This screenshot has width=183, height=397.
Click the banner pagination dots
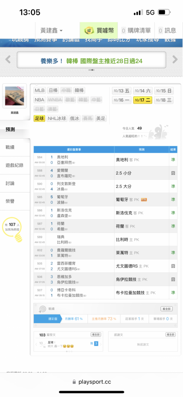pos(91,70)
